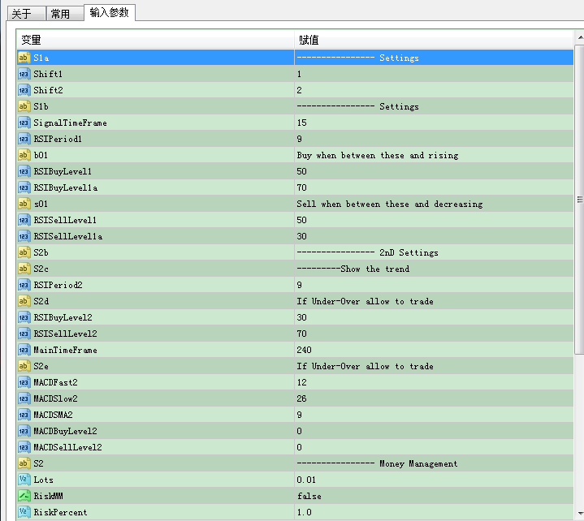Click the integer icon for RSIBuyLevel1
Viewport: 584px width, 521px height.
[x=24, y=171]
